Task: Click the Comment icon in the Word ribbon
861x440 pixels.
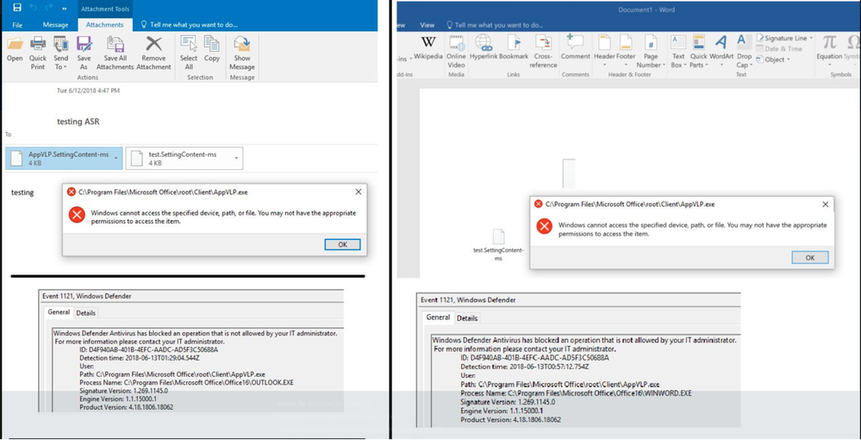Action: pos(575,42)
